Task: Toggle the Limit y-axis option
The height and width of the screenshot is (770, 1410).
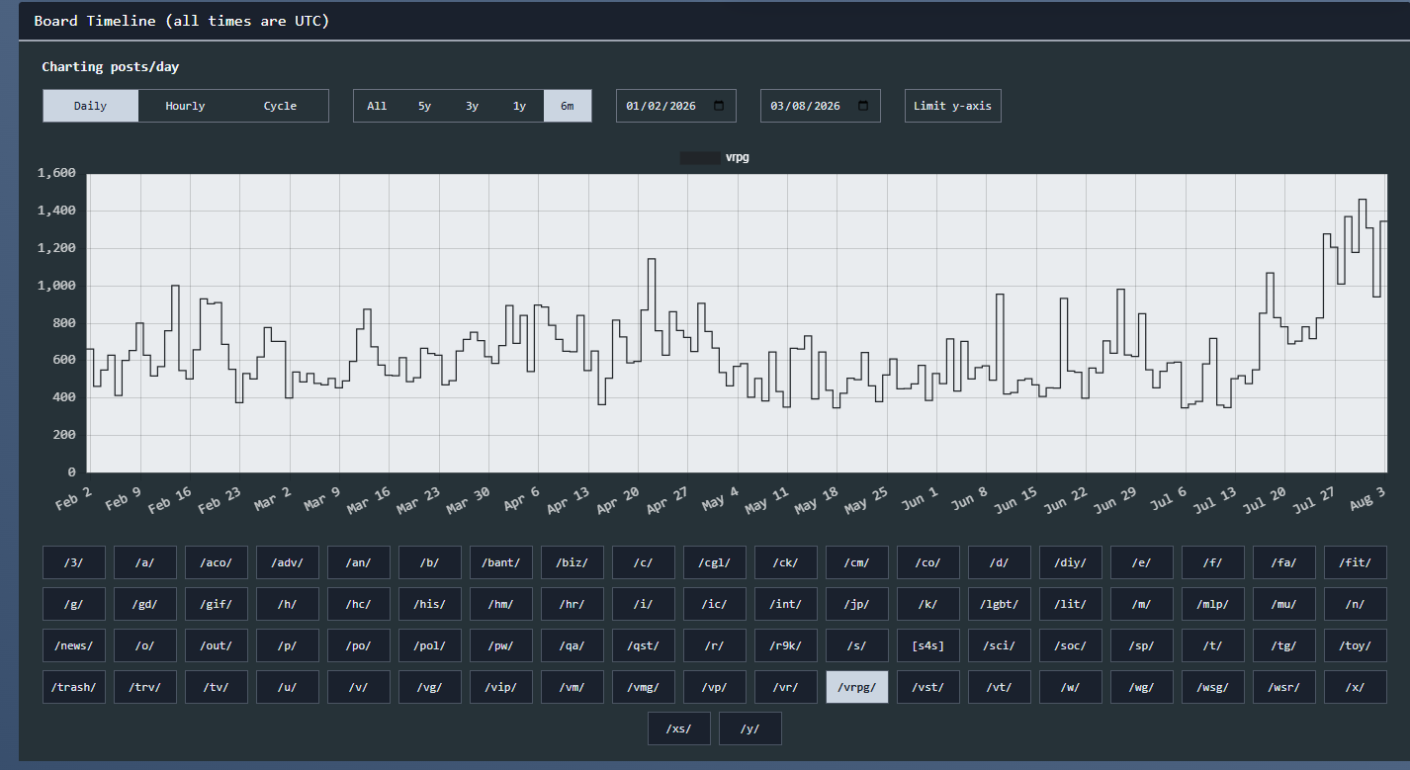Action: point(953,106)
